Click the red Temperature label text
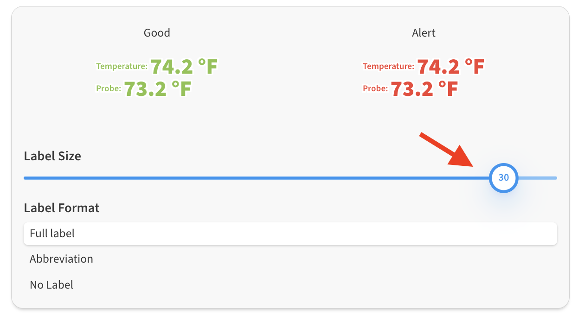This screenshot has width=578, height=315. [x=388, y=66]
